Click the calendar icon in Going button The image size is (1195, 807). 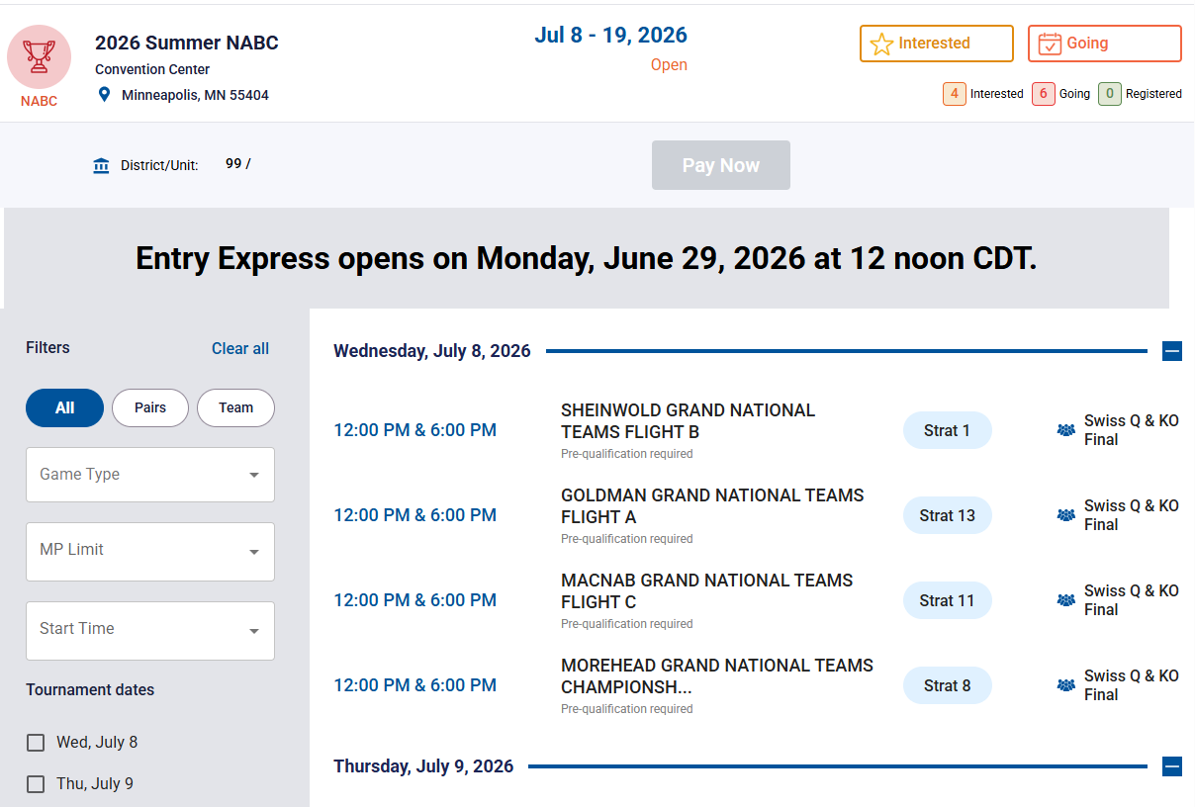click(1050, 44)
